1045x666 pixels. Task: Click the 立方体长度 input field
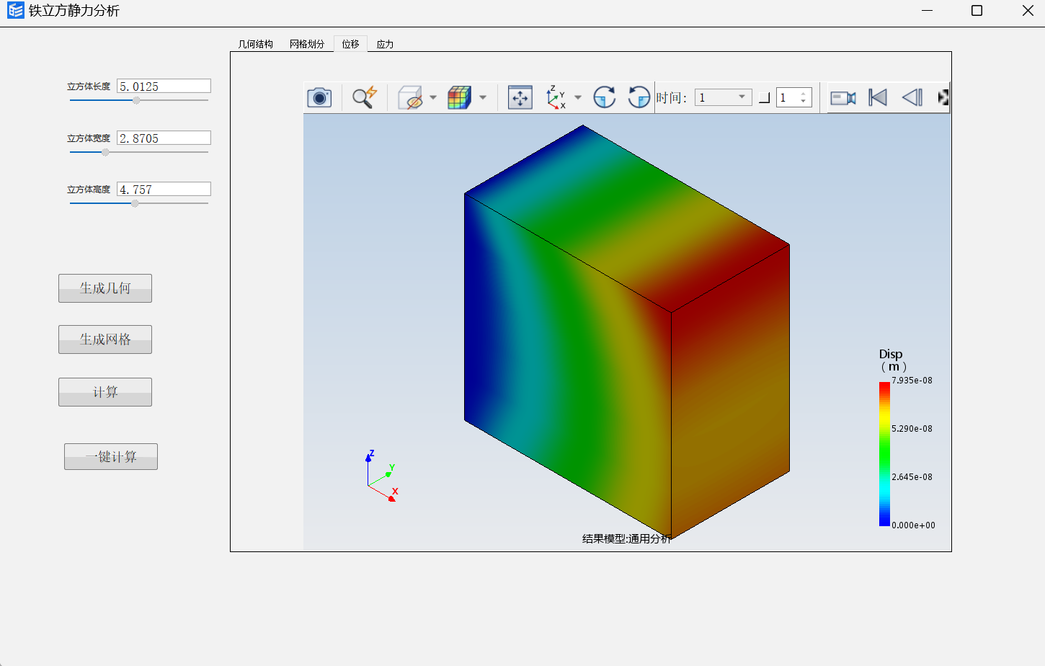(x=164, y=86)
